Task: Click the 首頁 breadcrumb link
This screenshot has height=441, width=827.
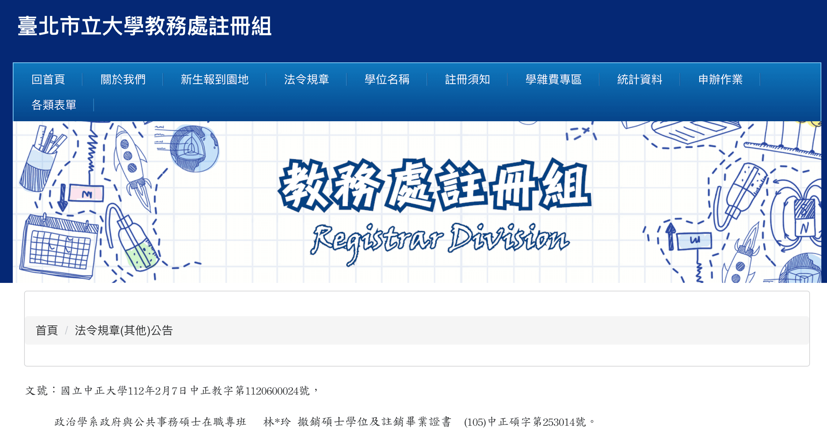Action: (x=46, y=330)
